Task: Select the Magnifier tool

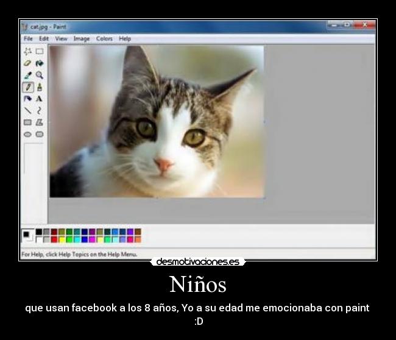Action: [40, 75]
